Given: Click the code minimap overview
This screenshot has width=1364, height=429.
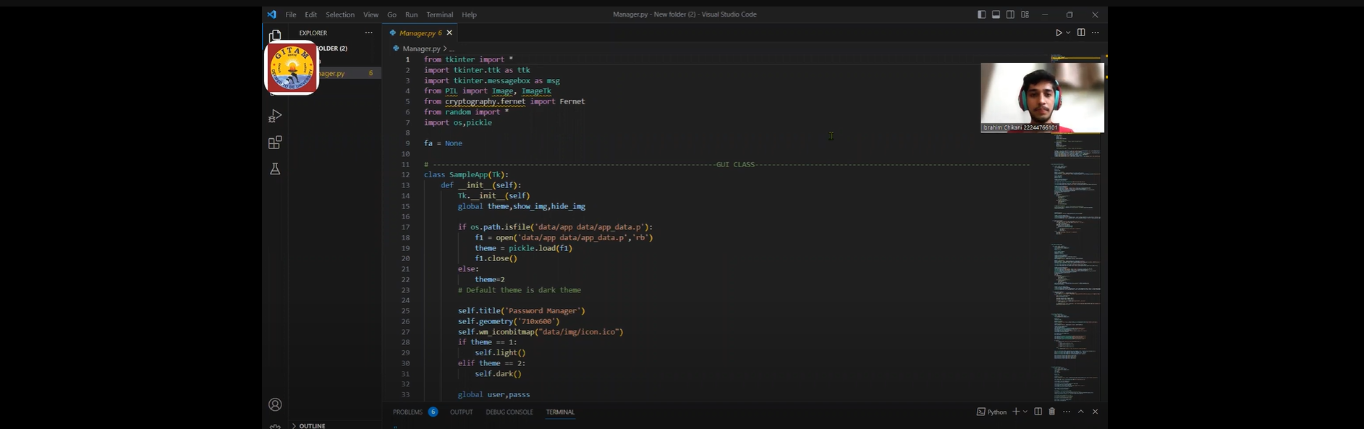Looking at the screenshot, I should click(1075, 217).
